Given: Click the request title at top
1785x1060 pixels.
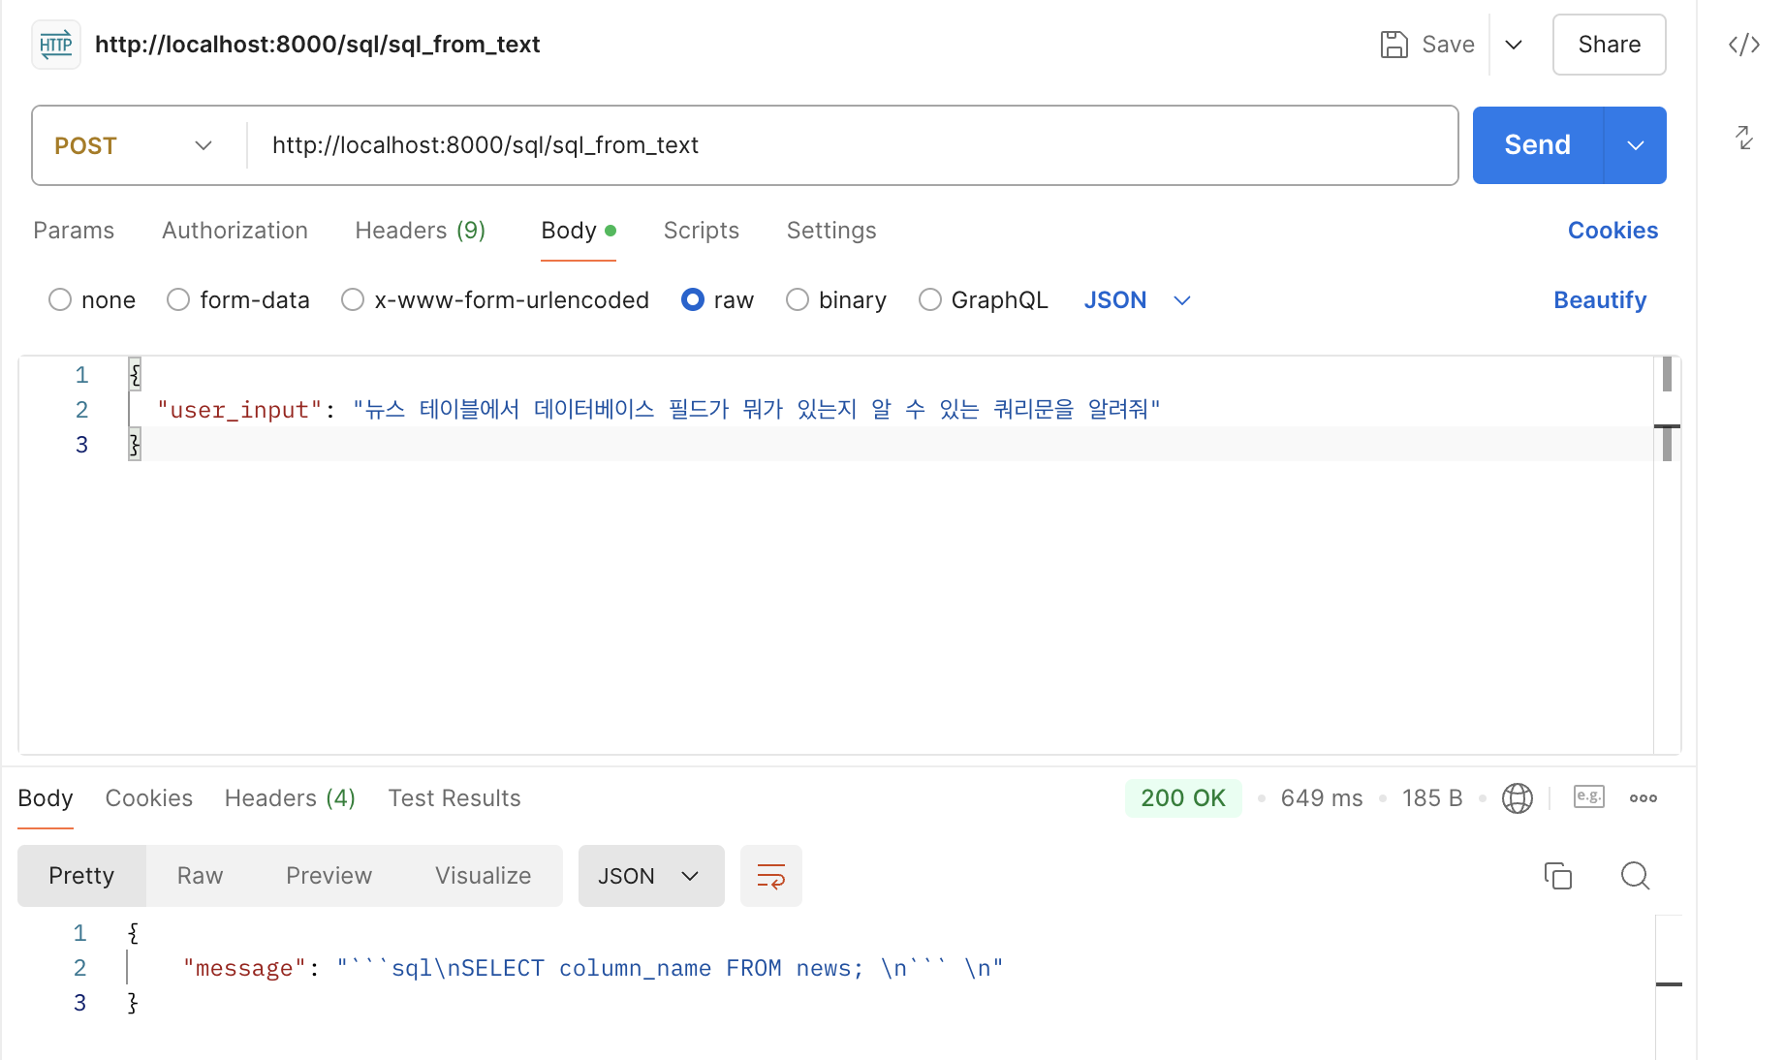Looking at the screenshot, I should [318, 45].
